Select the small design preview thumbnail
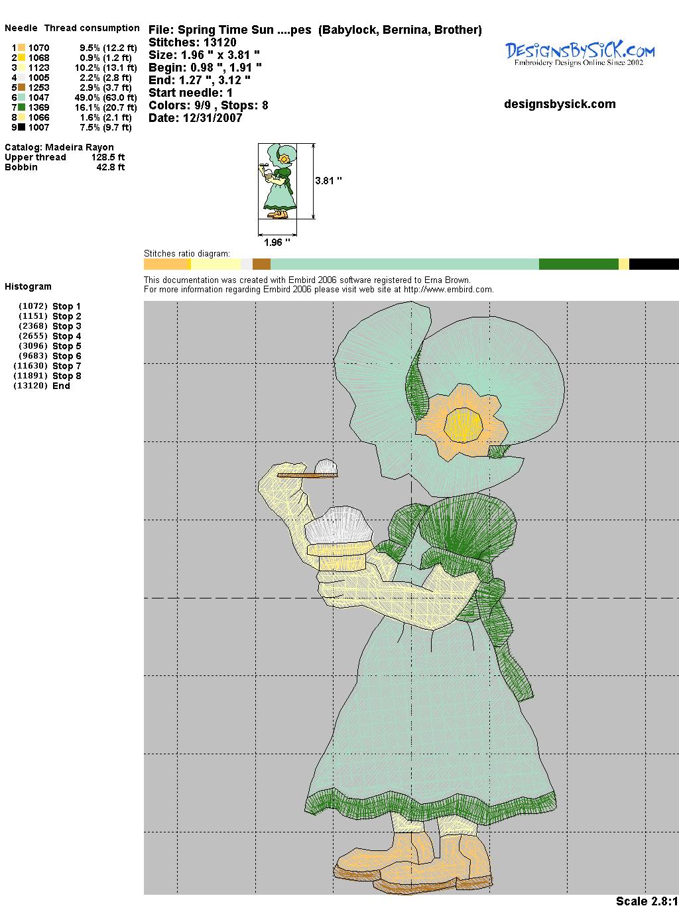The height and width of the screenshot is (908, 679). coord(277,181)
